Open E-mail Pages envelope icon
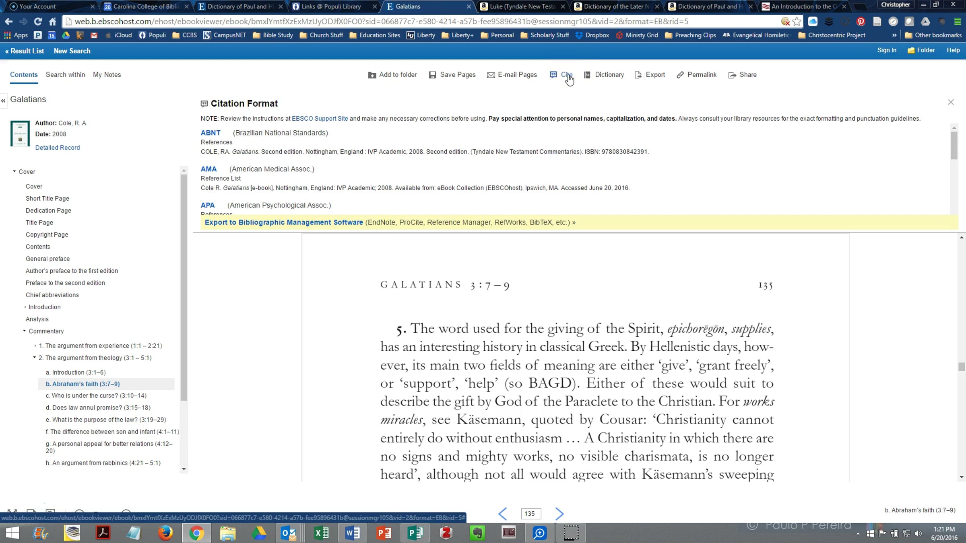This screenshot has height=543, width=966. pyautogui.click(x=491, y=75)
